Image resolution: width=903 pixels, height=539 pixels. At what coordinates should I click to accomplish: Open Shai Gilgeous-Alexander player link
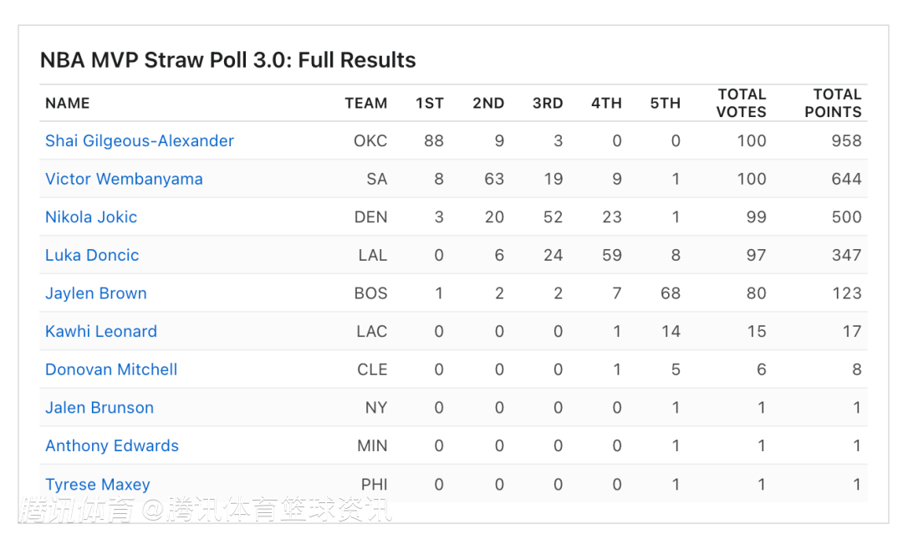coord(140,141)
